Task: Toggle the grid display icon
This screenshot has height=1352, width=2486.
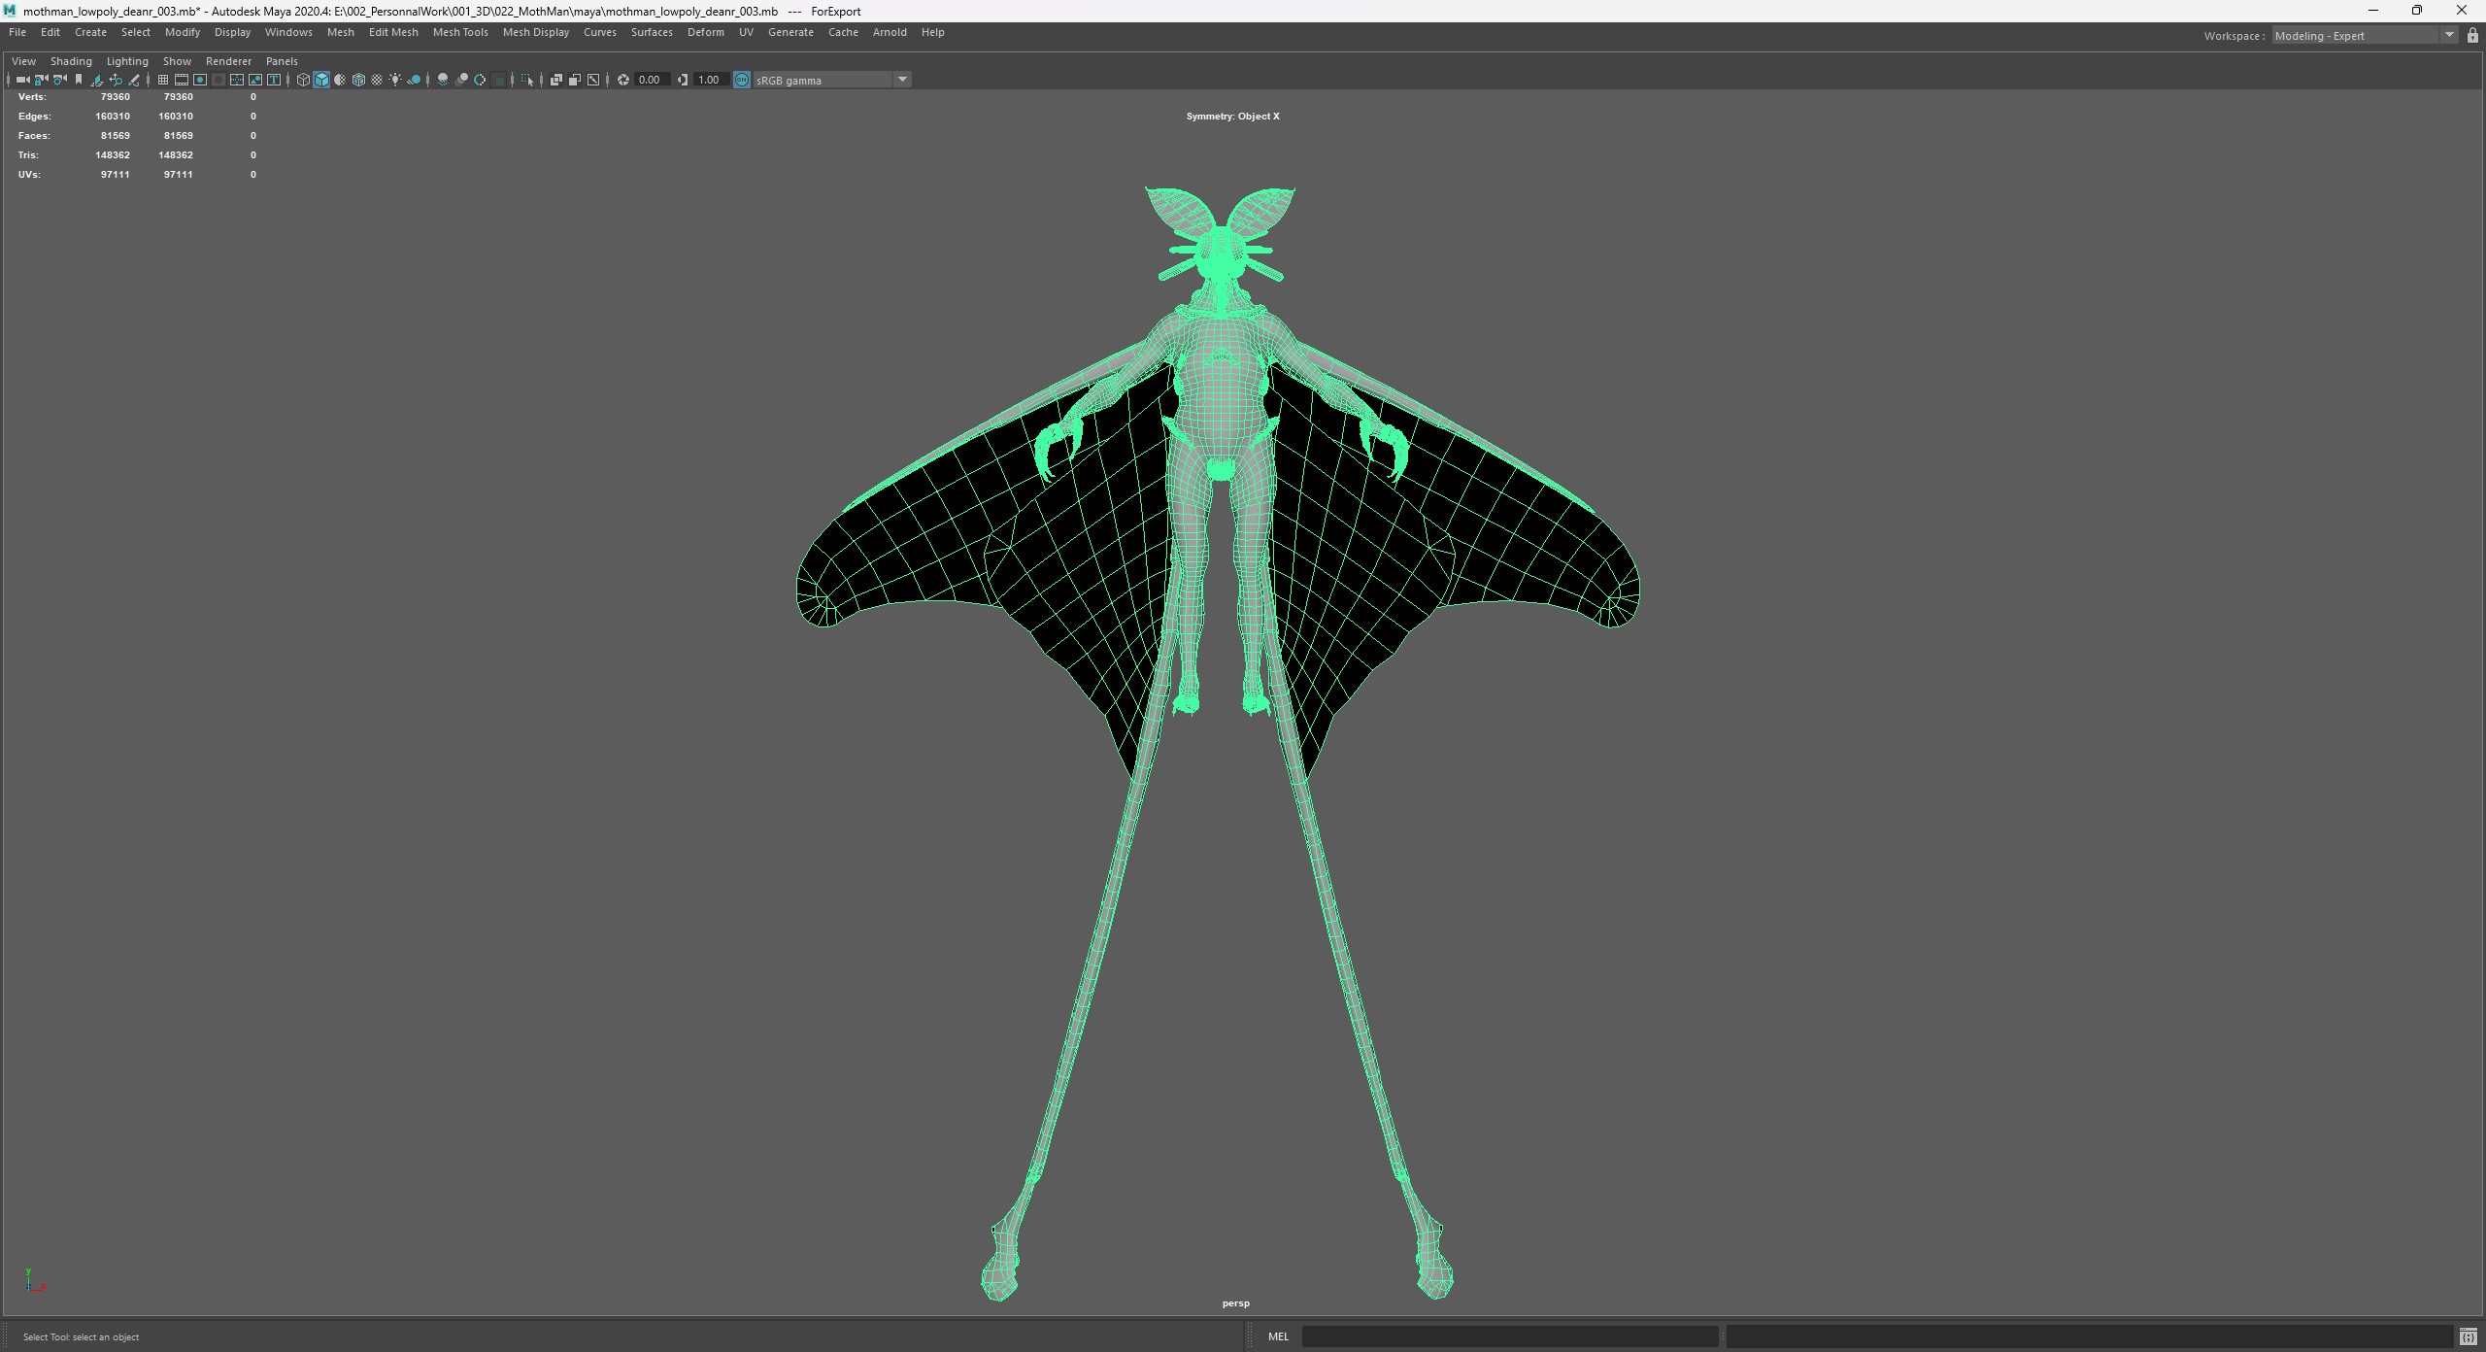Action: pos(163,80)
